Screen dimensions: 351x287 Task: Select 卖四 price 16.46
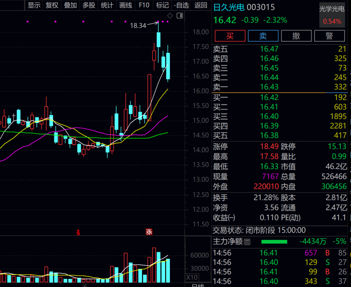pos(269,59)
